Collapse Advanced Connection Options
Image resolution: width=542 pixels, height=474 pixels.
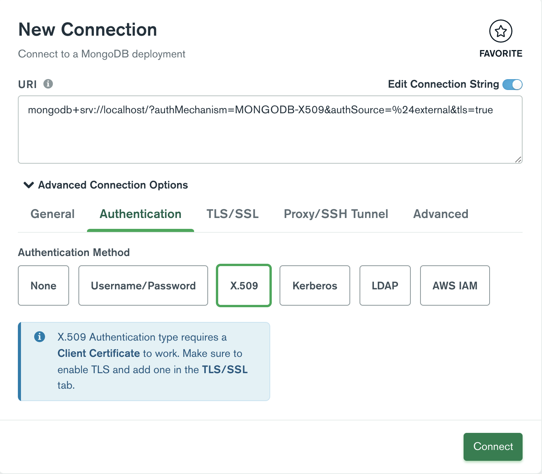29,185
